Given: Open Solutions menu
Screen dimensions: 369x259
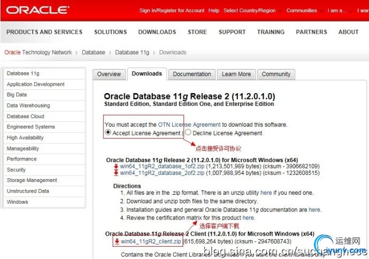Looking at the screenshot, I should pos(110,32).
